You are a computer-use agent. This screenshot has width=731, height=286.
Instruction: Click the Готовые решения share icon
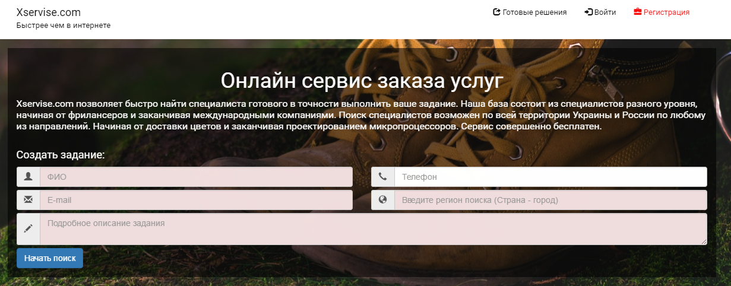pos(496,12)
